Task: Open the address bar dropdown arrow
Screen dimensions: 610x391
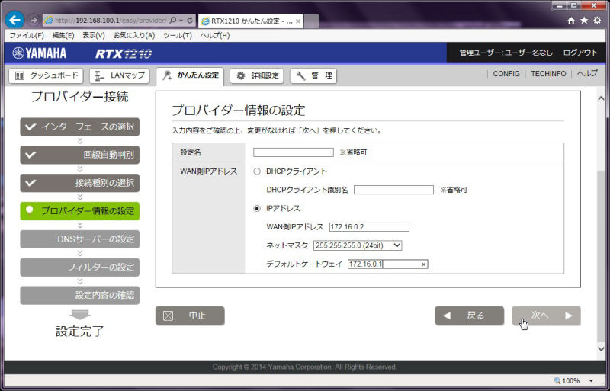Action: (x=181, y=21)
